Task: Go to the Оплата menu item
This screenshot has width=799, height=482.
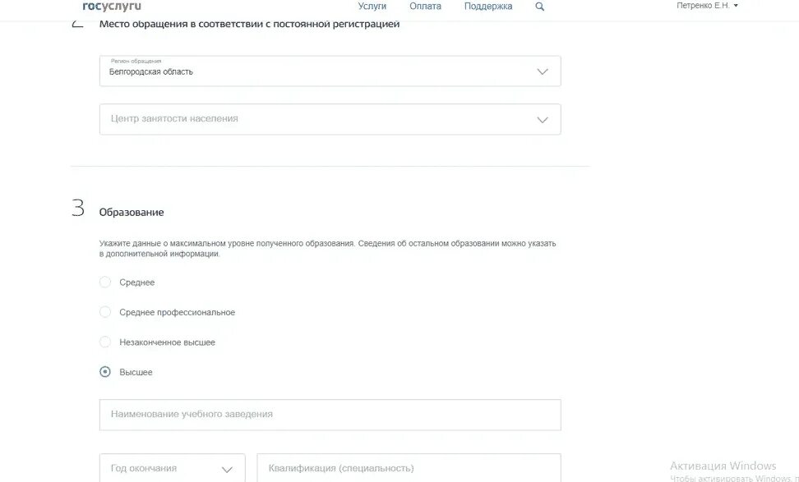Action: point(426,6)
